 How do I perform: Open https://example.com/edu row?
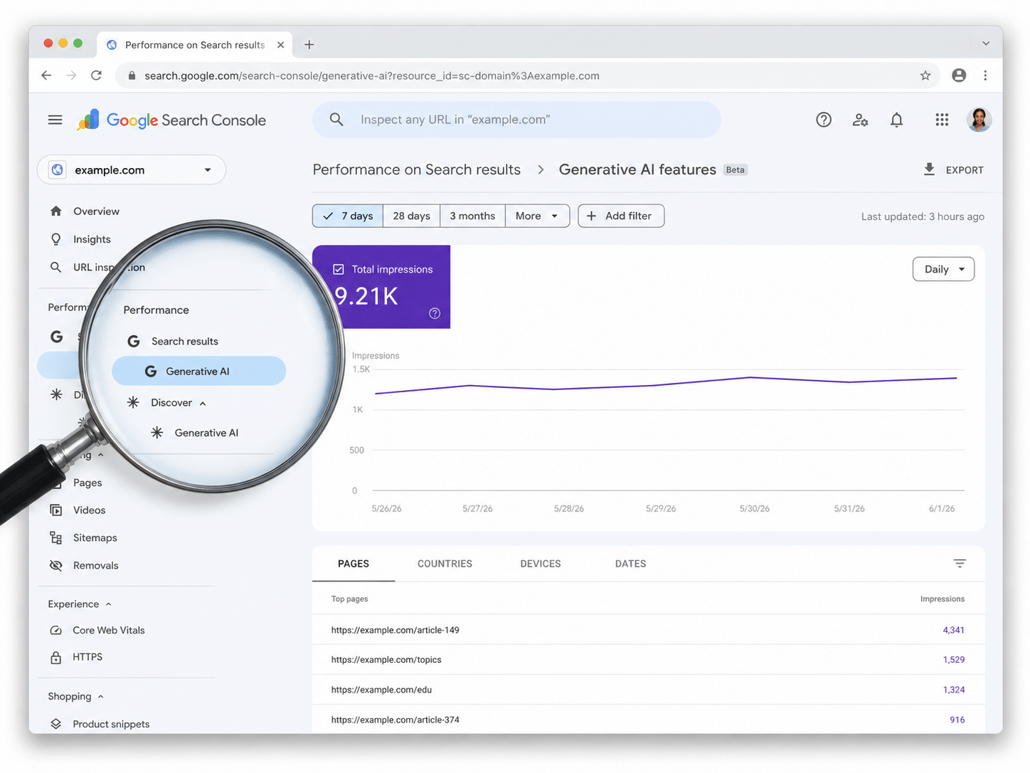[648, 690]
